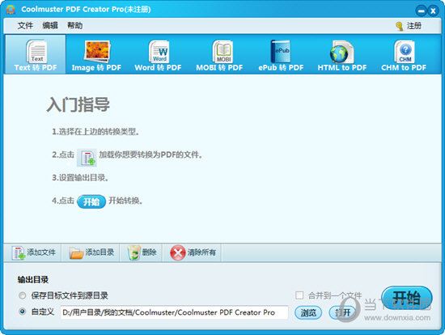The image size is (445, 335).
Task: Click the 删除 recycle bin button
Action: [x=142, y=252]
